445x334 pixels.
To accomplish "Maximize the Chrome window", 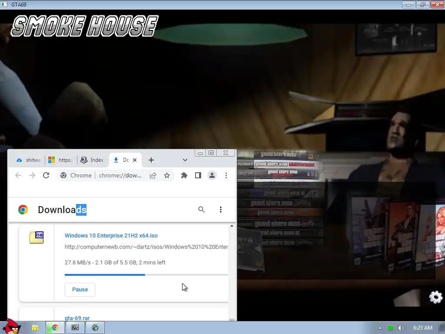I will click(211, 153).
